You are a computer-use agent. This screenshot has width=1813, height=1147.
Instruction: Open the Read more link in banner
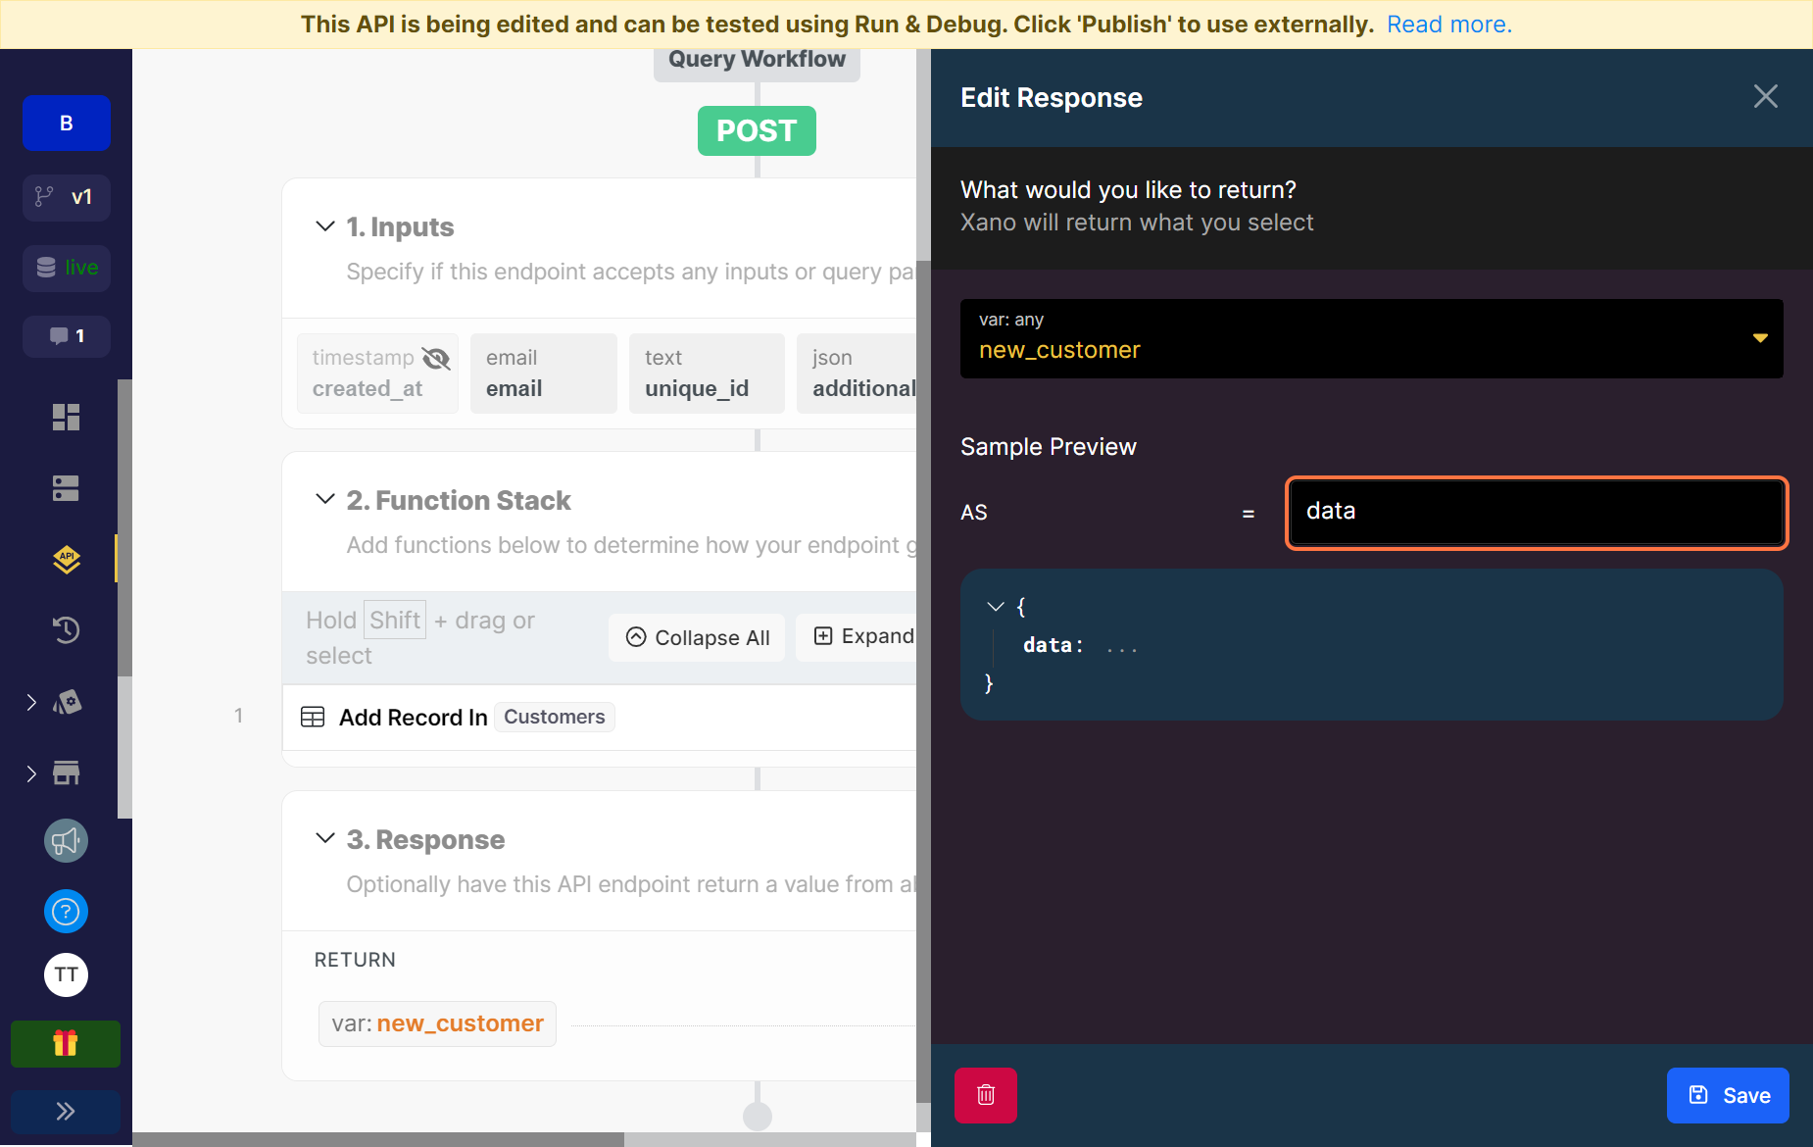tap(1449, 25)
